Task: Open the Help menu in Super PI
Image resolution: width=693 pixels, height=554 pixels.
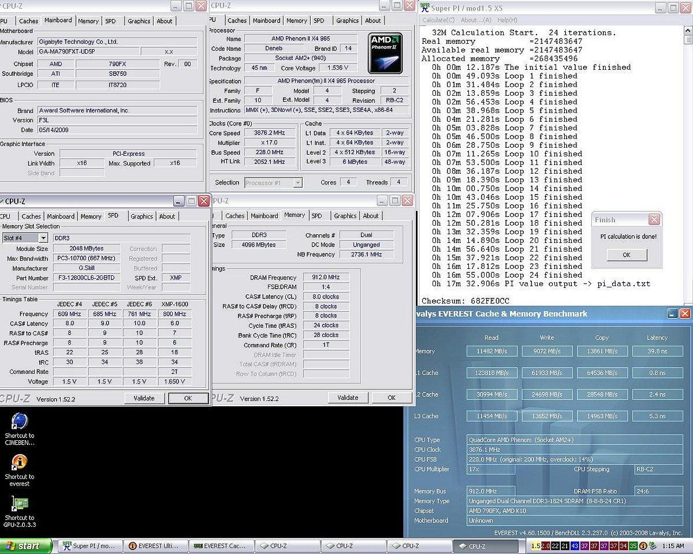Action: (x=508, y=20)
